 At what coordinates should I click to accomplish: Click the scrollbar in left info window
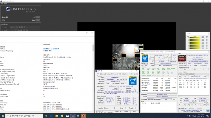coord(93,48)
